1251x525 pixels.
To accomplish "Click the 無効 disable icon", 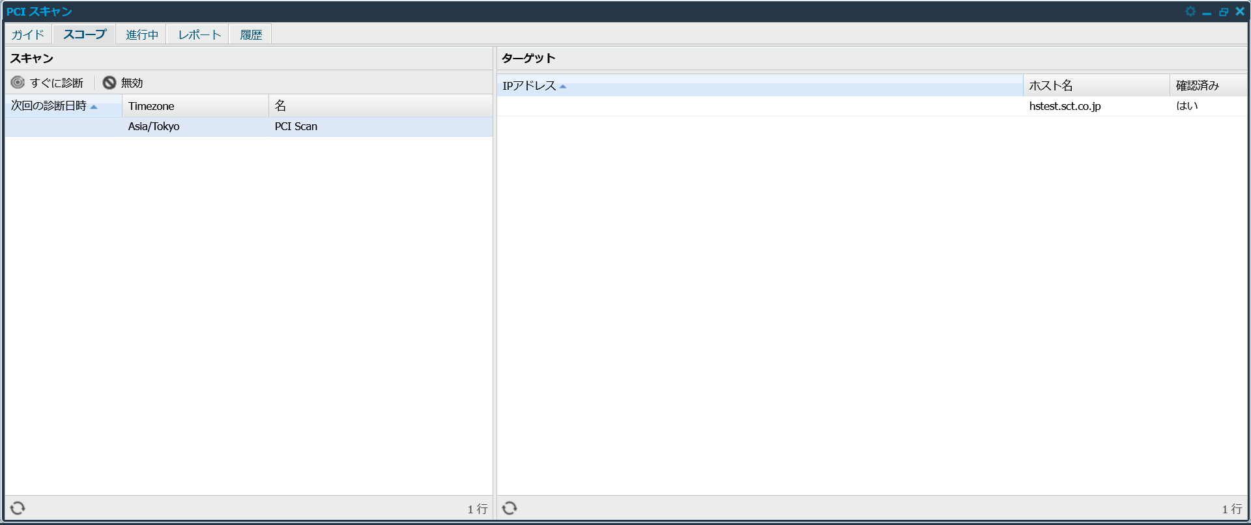I will coord(109,83).
